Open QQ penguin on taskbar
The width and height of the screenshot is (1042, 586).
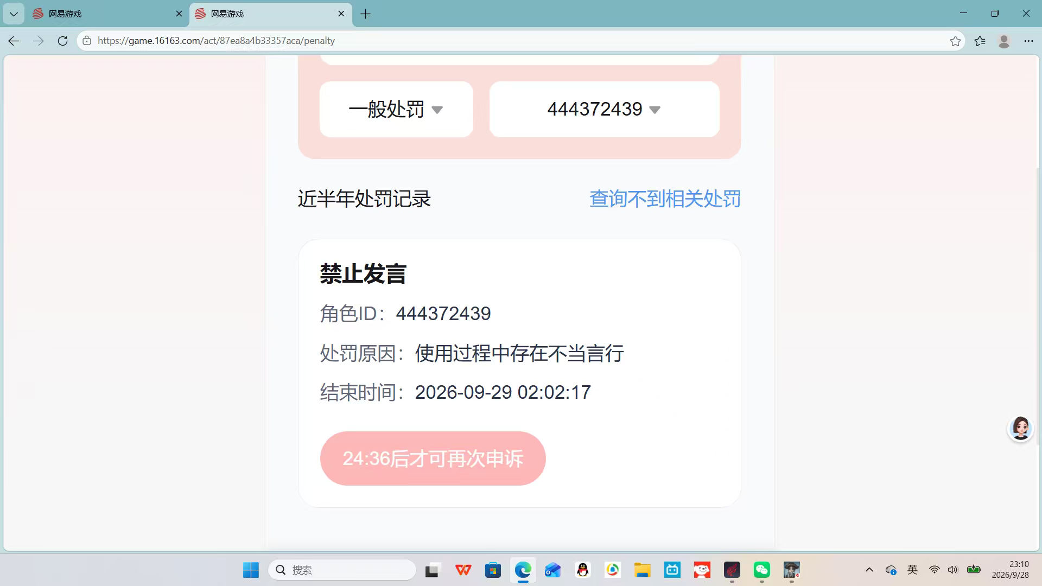click(583, 570)
